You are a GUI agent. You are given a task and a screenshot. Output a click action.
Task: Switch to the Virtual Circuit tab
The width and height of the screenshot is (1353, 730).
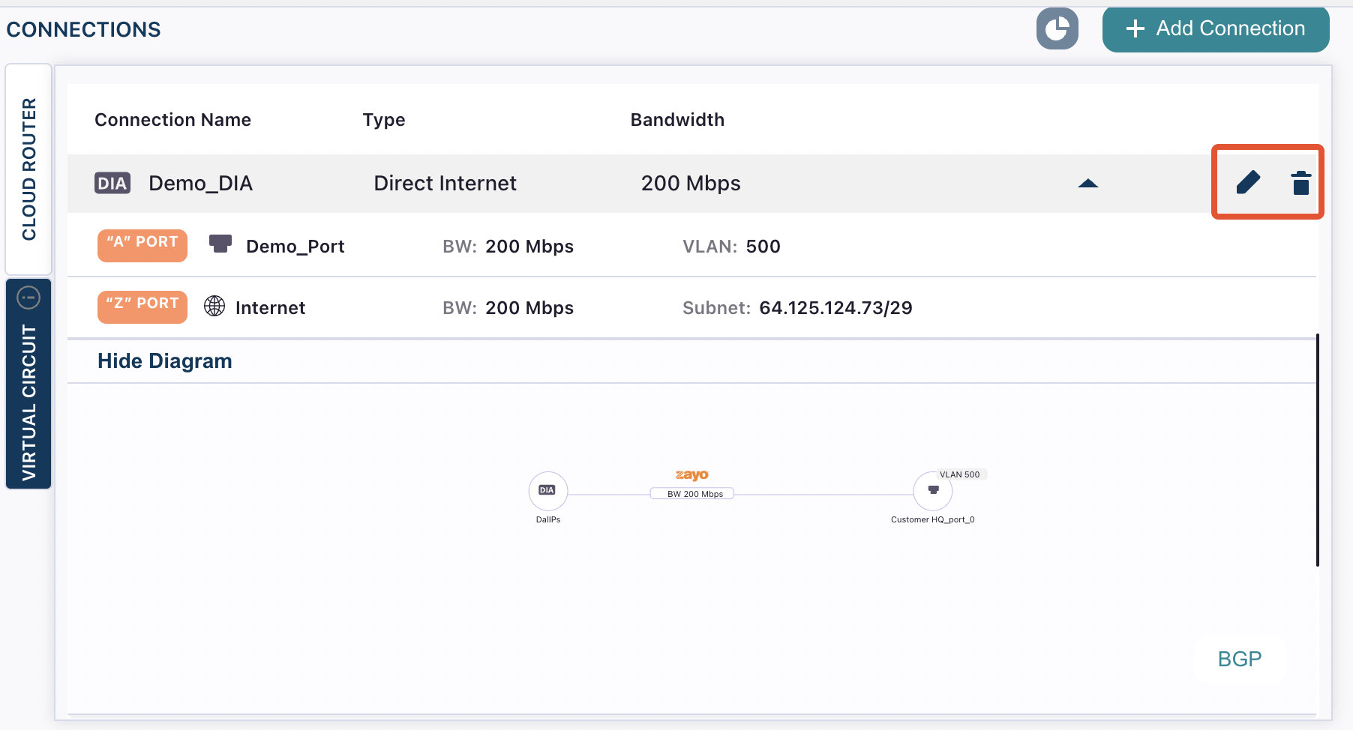[28, 384]
